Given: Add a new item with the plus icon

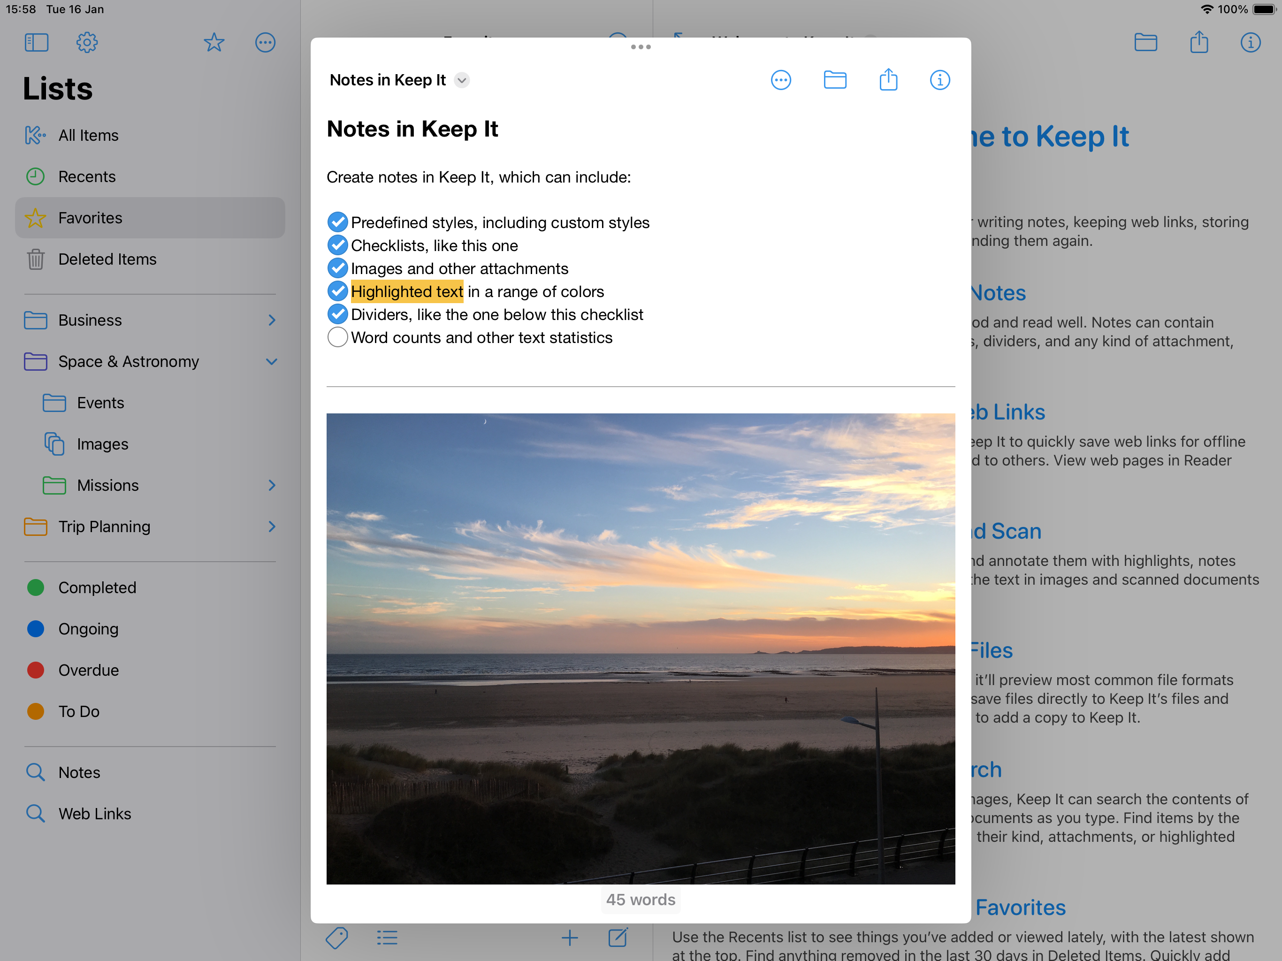Looking at the screenshot, I should click(x=569, y=937).
